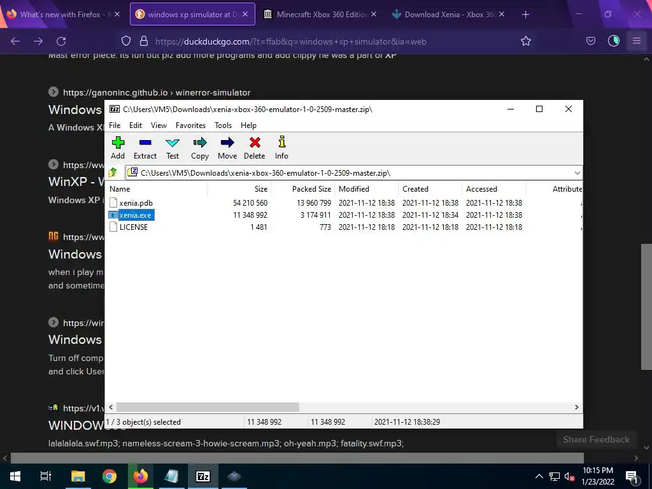Click the 7-Zip horizontal scrollbar thumb
652x489 pixels.
point(208,407)
